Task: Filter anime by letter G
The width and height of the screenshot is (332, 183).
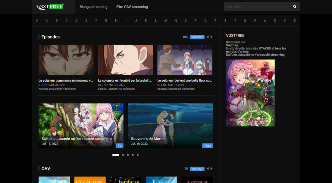Action: 106,20
